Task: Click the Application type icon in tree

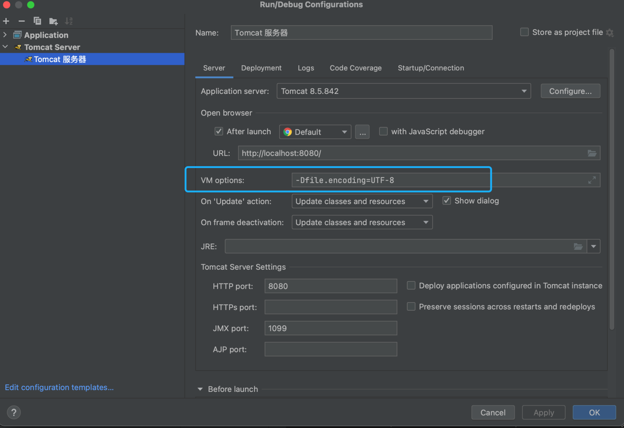Action: 17,35
